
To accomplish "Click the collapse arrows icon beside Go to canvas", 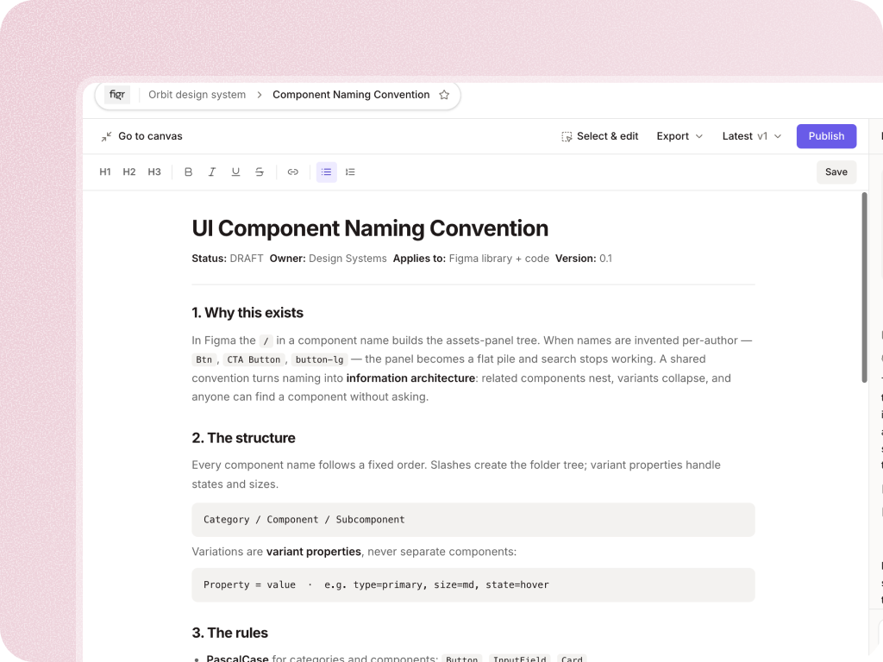I will (106, 136).
